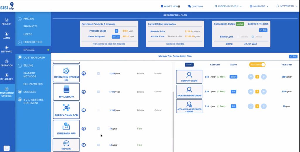
Task: Click the Supply Chain SCM product tile
Action: point(66,110)
